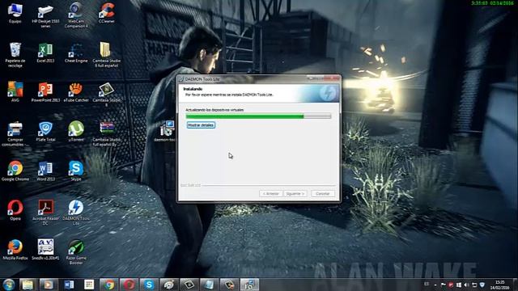This screenshot has width=518, height=291.
Task: Open Opera desktop shortcut
Action: (x=15, y=210)
